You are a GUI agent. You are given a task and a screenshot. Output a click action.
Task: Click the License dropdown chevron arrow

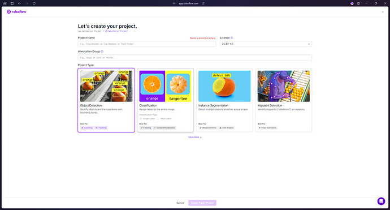pos(309,44)
